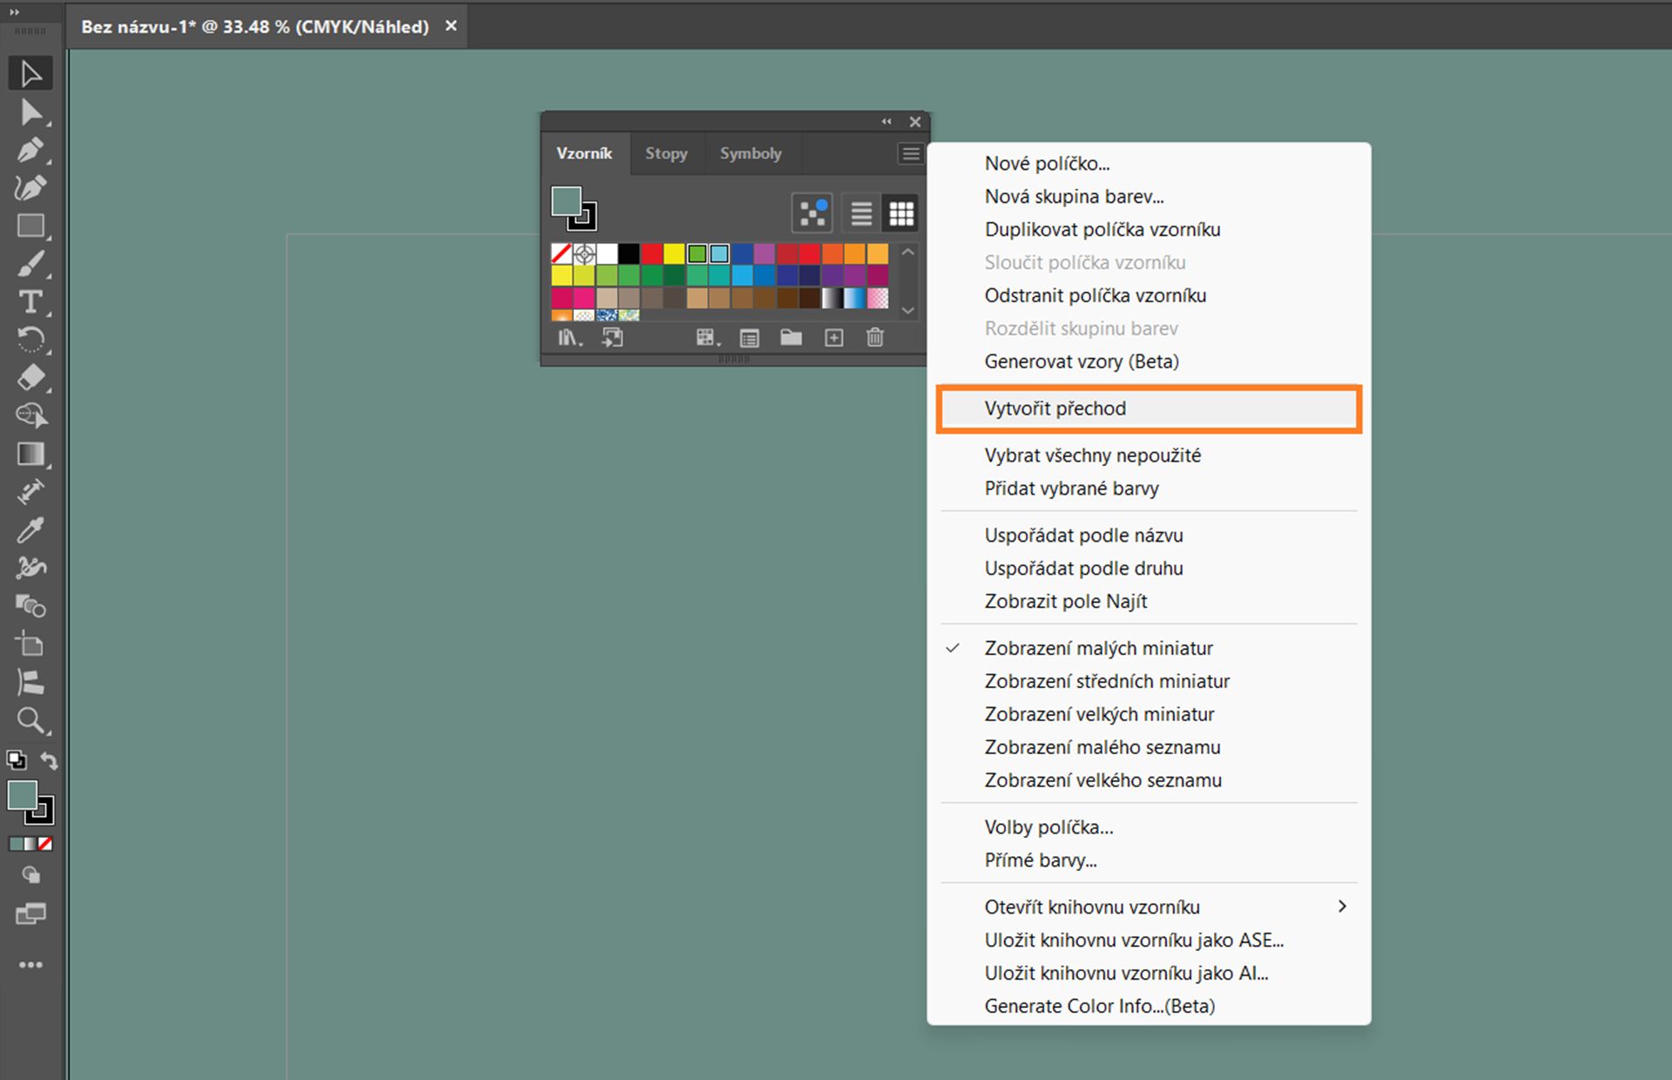Viewport: 1672px width, 1080px height.
Task: Select the Direct Selection tool
Action: pos(30,112)
